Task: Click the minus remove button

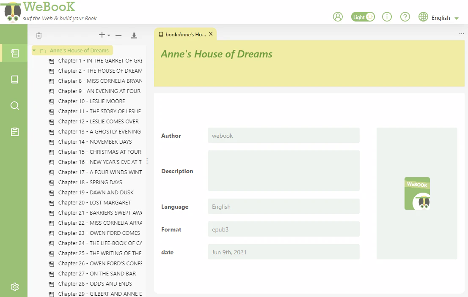Action: pos(118,35)
